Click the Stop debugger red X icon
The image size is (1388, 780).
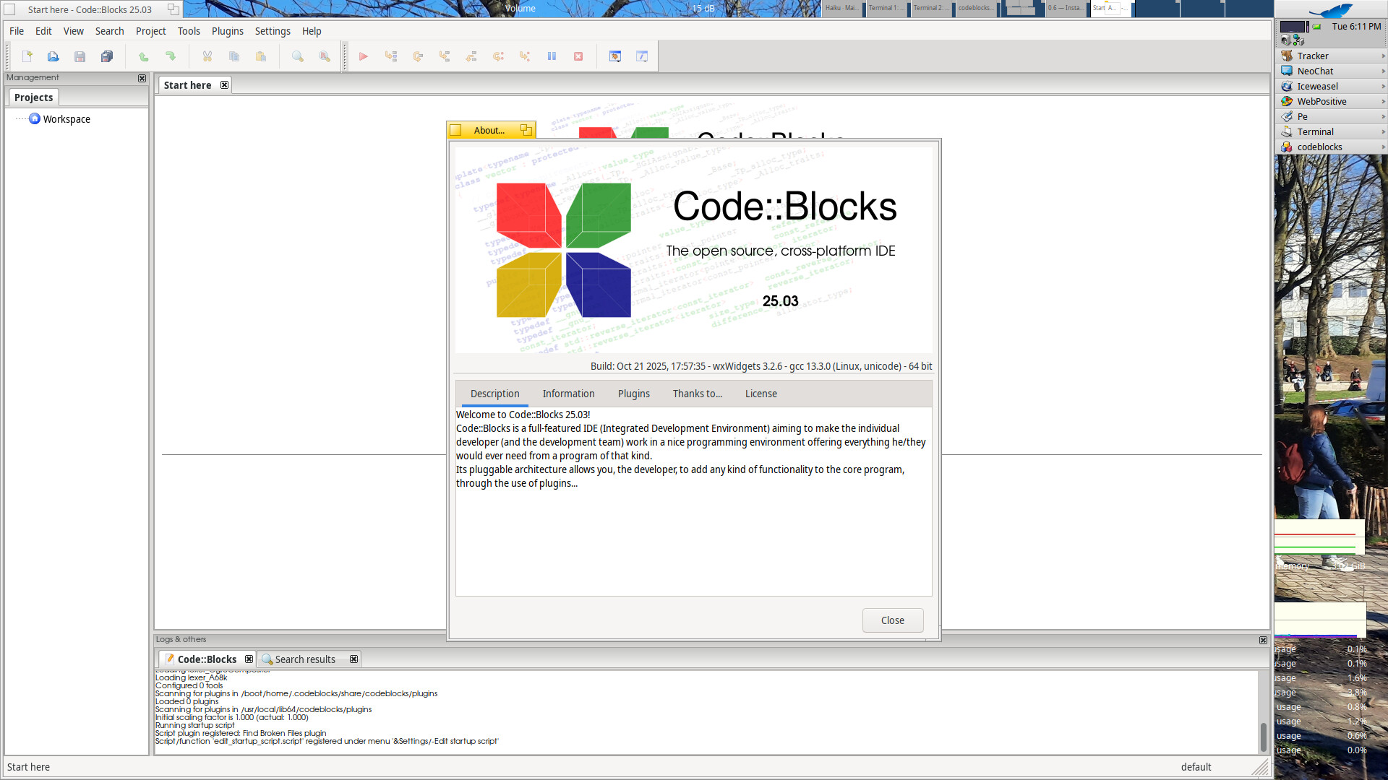pyautogui.click(x=578, y=56)
